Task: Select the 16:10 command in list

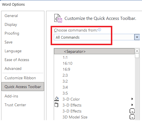Action: coord(94,63)
